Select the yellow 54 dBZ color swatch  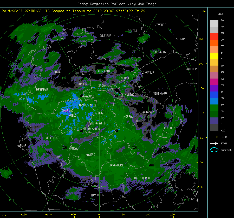(214, 56)
